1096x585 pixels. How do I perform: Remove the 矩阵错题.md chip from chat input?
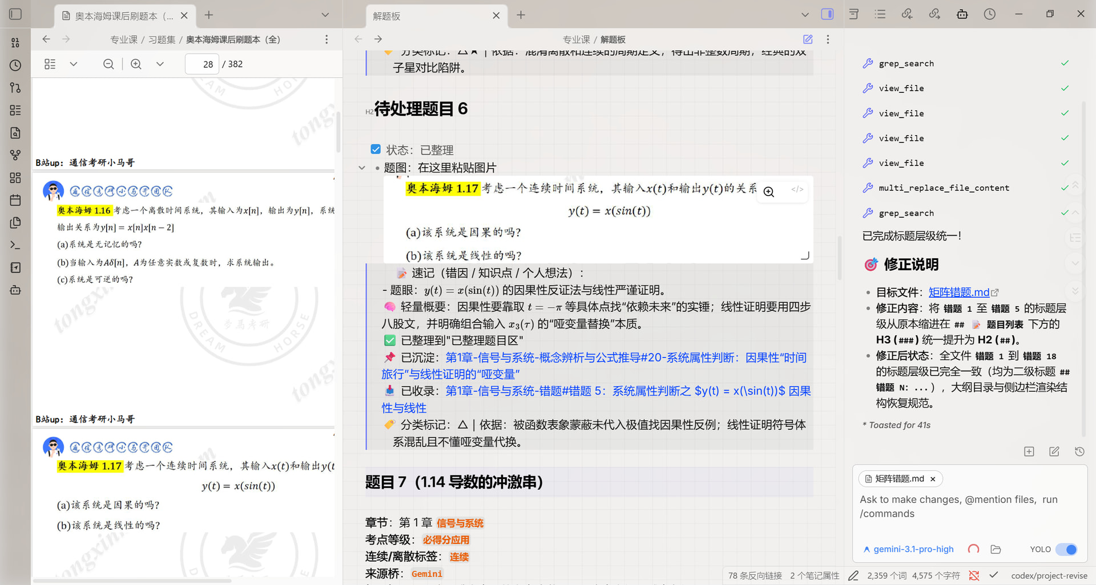(933, 479)
